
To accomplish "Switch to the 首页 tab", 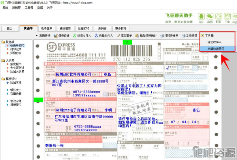I will (x=9, y=28).
